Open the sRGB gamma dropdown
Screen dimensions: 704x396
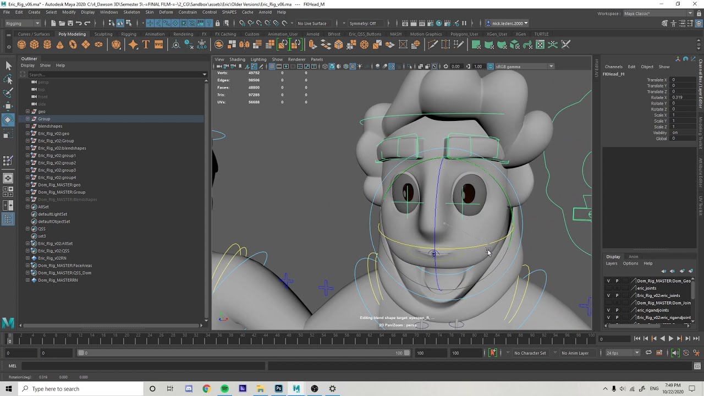pos(525,67)
